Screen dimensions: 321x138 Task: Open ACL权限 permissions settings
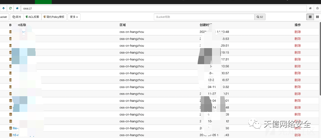click(x=33, y=17)
